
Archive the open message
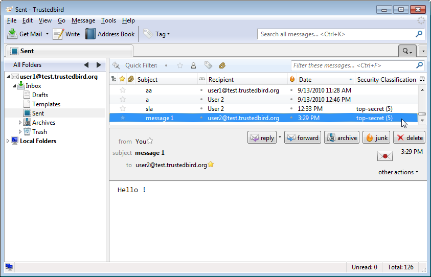(x=342, y=138)
